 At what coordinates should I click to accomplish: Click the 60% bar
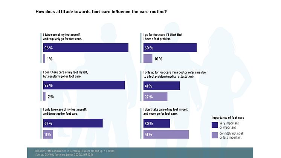170,48
